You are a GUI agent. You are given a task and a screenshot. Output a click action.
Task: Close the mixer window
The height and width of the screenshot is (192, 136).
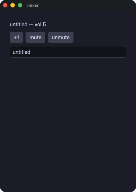tap(5, 5)
